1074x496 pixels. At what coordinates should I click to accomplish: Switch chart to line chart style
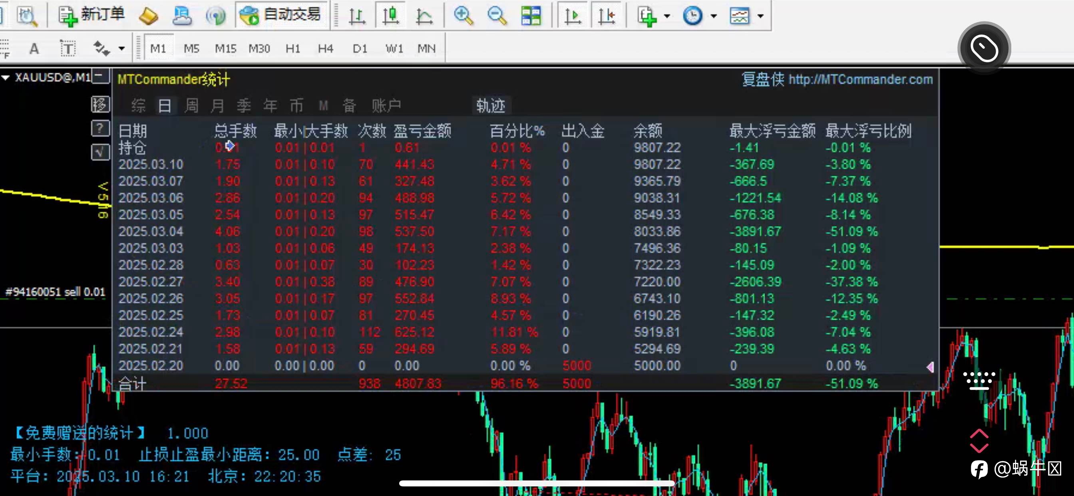click(x=424, y=16)
